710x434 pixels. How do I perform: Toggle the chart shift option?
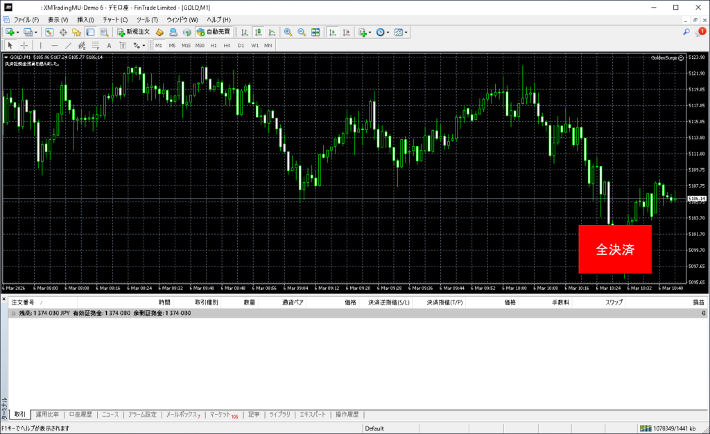click(x=347, y=32)
